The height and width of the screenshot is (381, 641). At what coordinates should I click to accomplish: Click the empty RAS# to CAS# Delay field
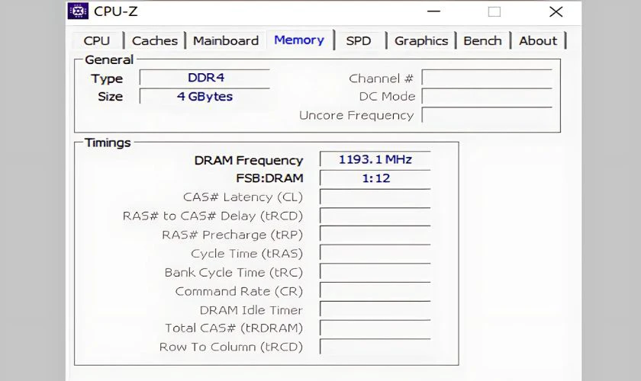(375, 216)
